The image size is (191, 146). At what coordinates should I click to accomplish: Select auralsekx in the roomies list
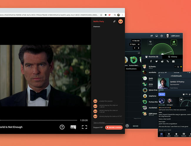(x=150, y=72)
